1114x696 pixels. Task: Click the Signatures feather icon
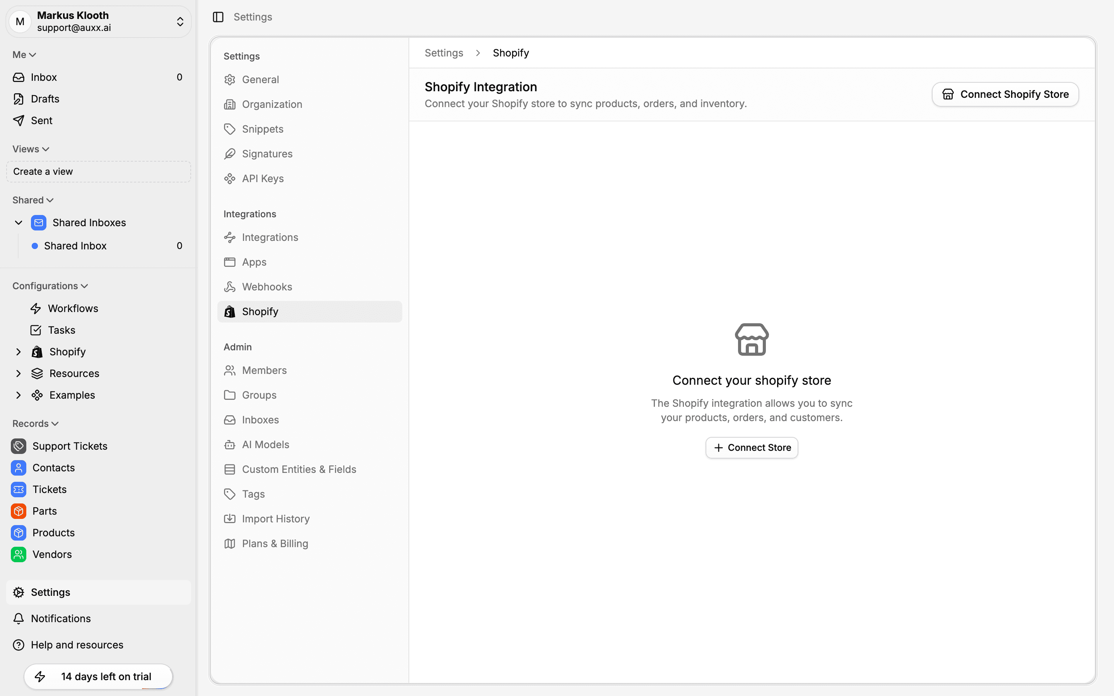(x=230, y=154)
